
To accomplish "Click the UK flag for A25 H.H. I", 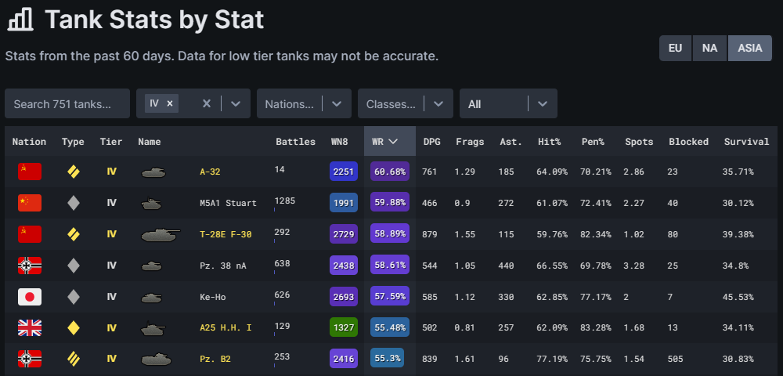I will click(29, 328).
